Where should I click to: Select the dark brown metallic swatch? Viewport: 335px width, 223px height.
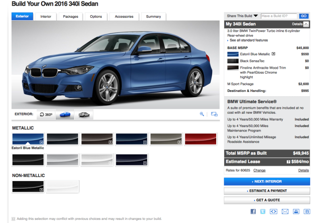(97, 139)
